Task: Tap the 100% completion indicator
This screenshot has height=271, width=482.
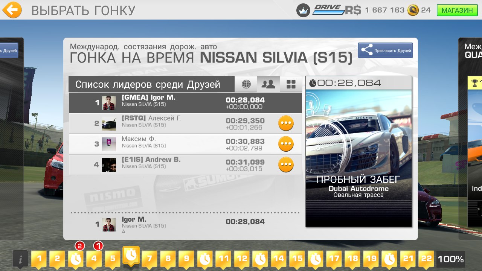Action: 451,259
